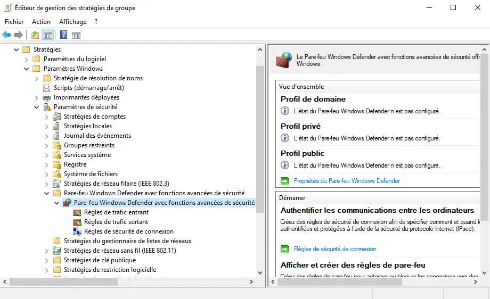Select the Groupes restreints tree item
This screenshot has height=299, width=490.
click(89, 145)
